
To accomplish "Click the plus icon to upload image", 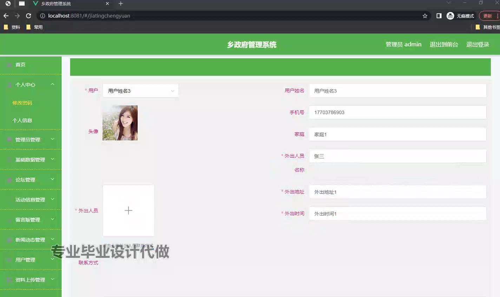I will 129,210.
